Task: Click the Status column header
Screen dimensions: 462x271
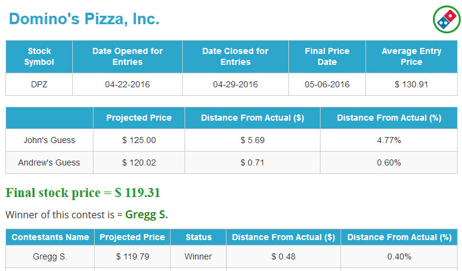Action: [199, 237]
